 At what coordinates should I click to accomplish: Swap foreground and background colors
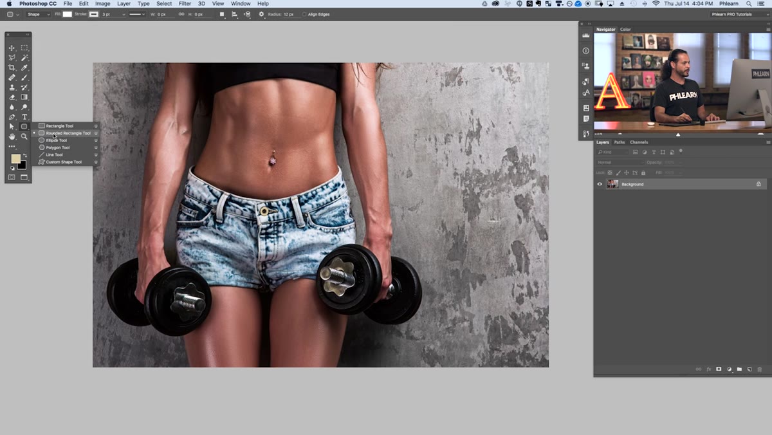tap(25, 155)
